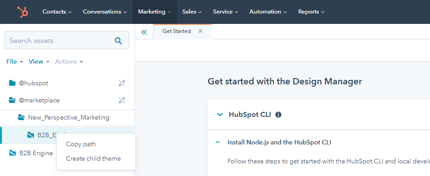Open the Marketing menu
The height and width of the screenshot is (176, 430).
pos(155,12)
